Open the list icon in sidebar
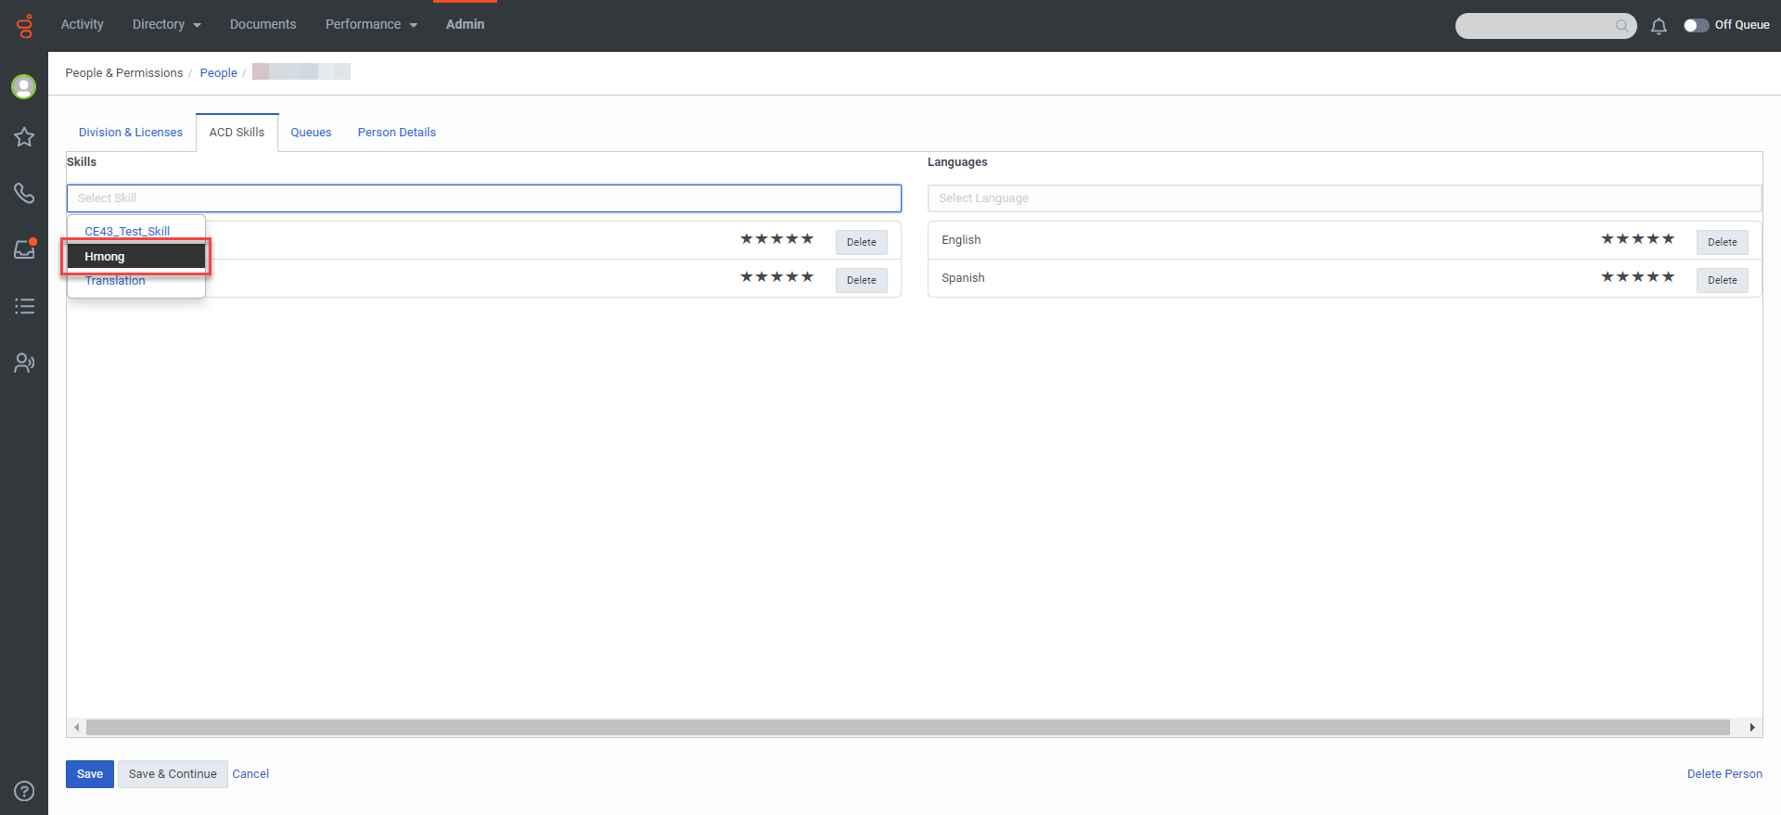This screenshot has width=1781, height=815. (x=24, y=306)
